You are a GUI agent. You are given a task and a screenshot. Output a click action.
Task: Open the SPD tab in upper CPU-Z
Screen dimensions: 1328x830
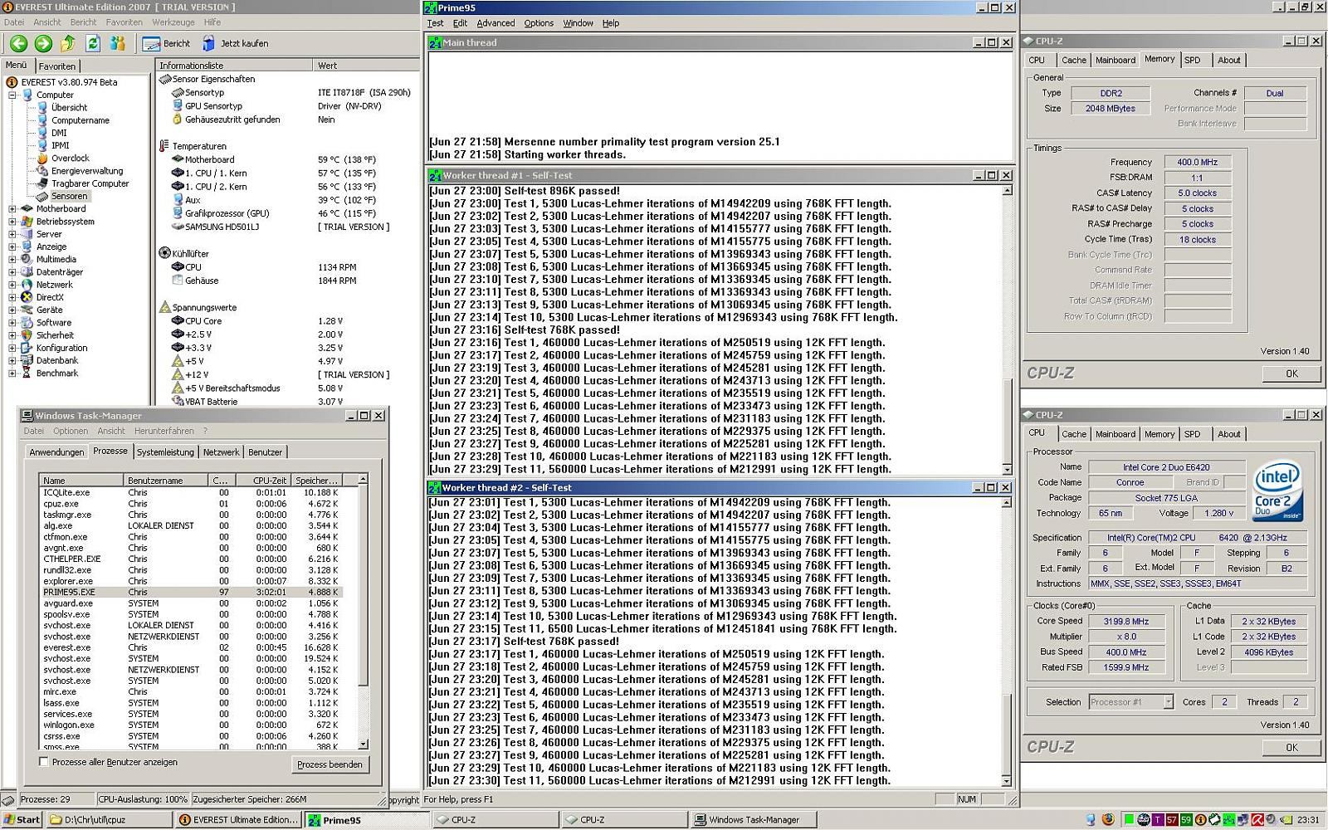(x=1193, y=61)
